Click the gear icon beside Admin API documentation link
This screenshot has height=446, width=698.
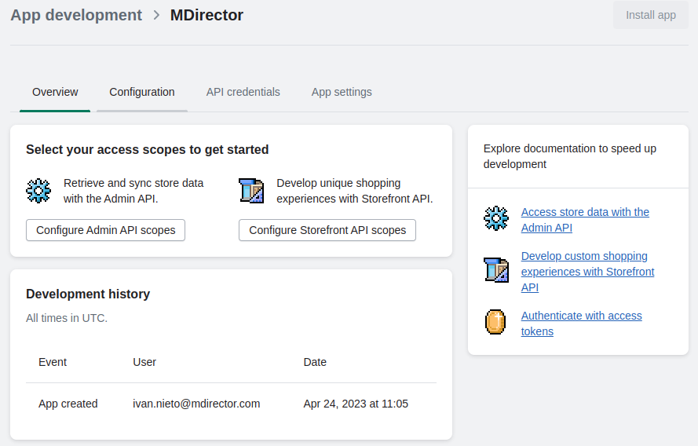(496, 219)
